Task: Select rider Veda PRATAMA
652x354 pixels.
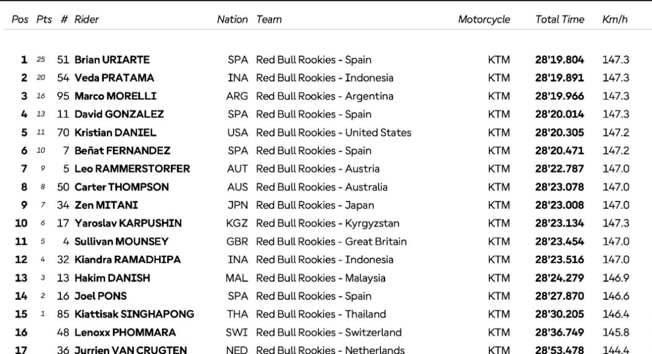Action: (114, 78)
